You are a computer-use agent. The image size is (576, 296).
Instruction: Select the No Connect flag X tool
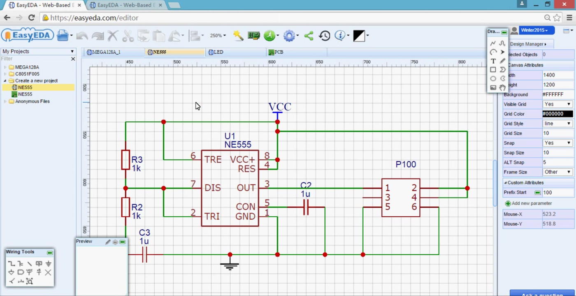[48, 272]
